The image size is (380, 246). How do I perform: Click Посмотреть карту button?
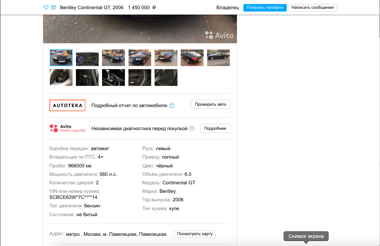195,234
